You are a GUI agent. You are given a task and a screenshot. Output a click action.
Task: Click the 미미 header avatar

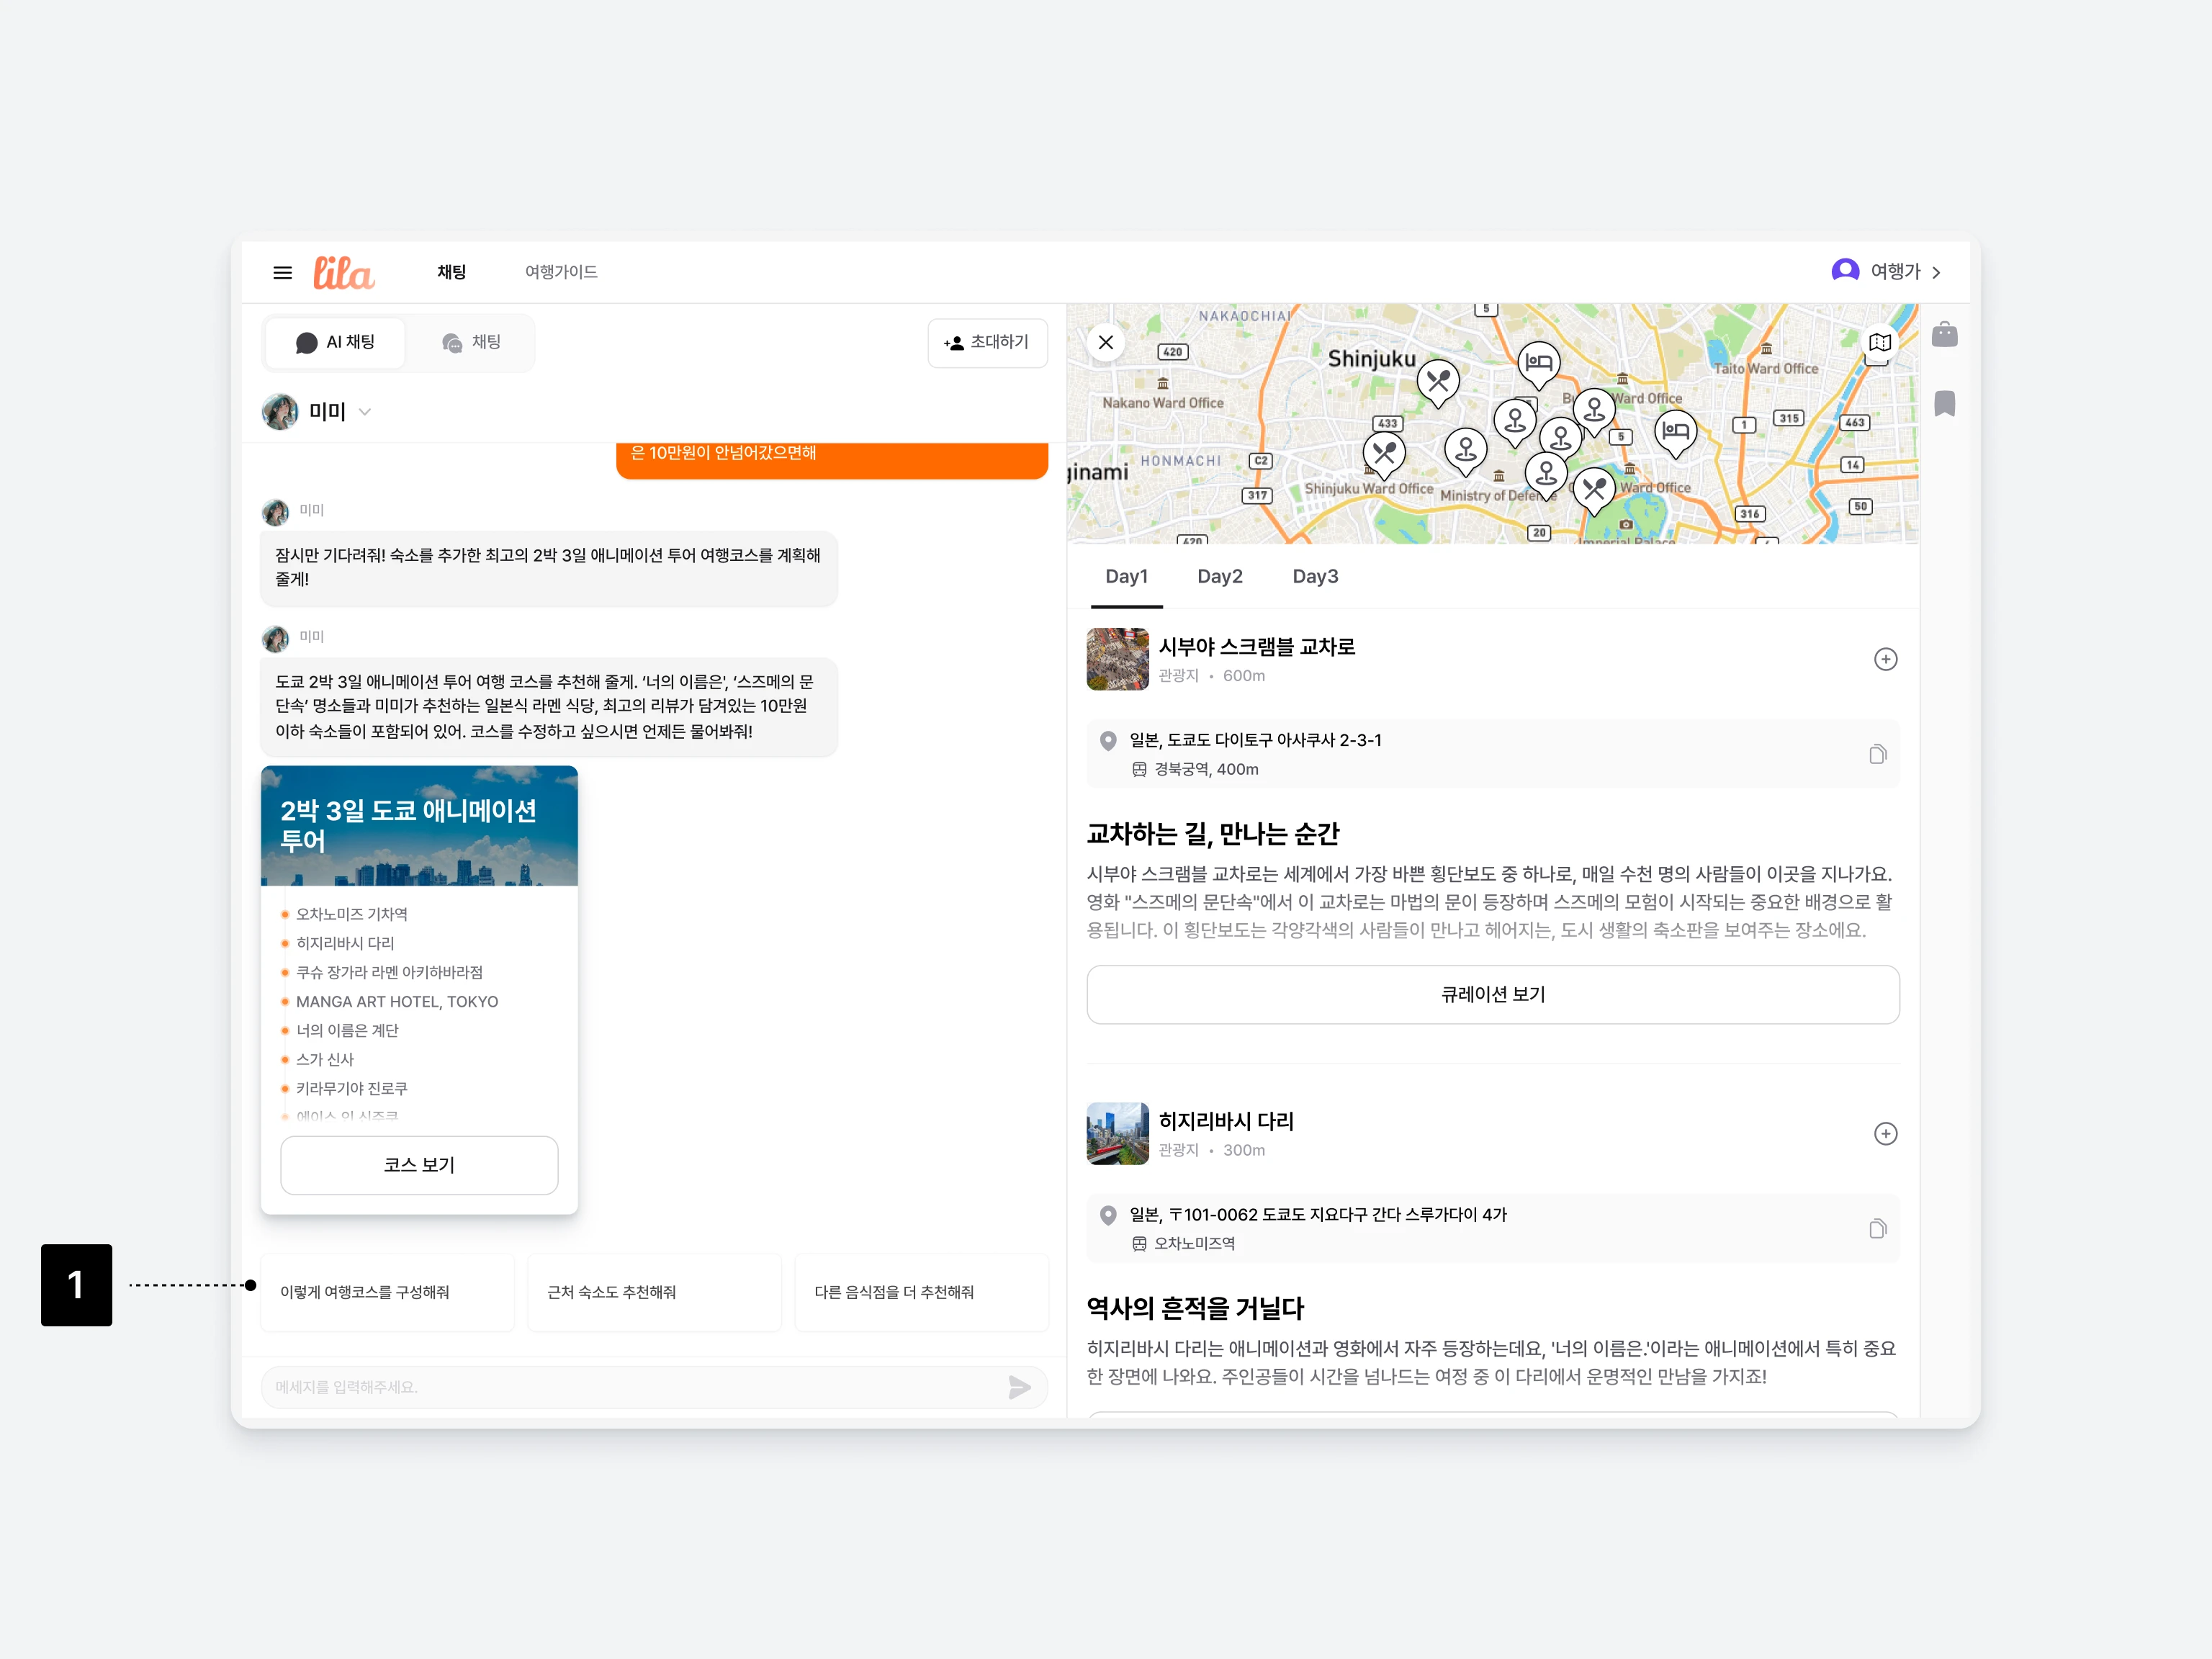pos(280,412)
